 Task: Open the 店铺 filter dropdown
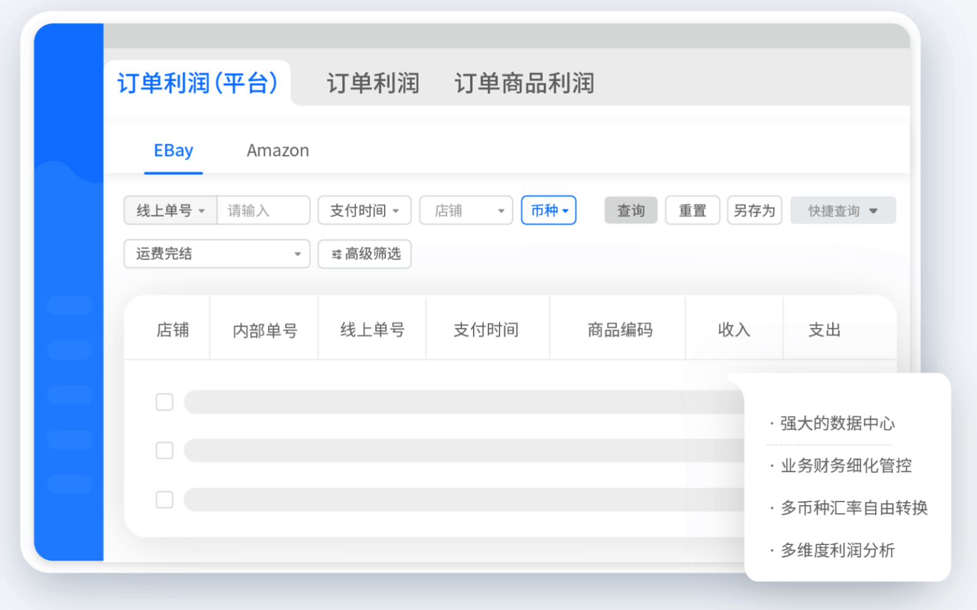(x=466, y=210)
